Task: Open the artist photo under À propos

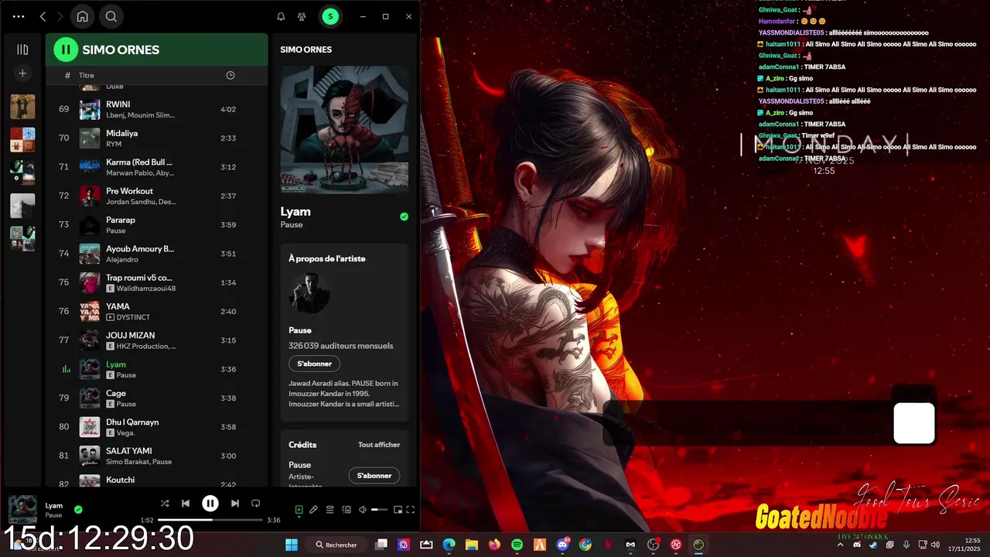Action: point(309,293)
